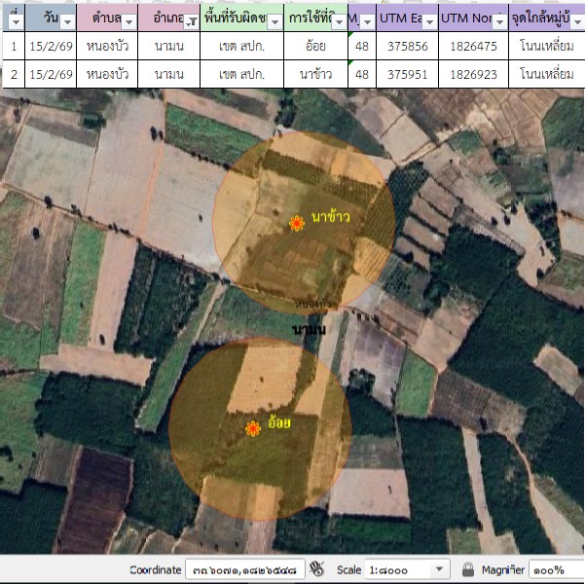The image size is (585, 584).
Task: Open the การใช้ที่ดิน column filter arrow
Action: click(338, 20)
